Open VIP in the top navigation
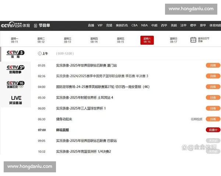221x176 pixels. pos(100,25)
